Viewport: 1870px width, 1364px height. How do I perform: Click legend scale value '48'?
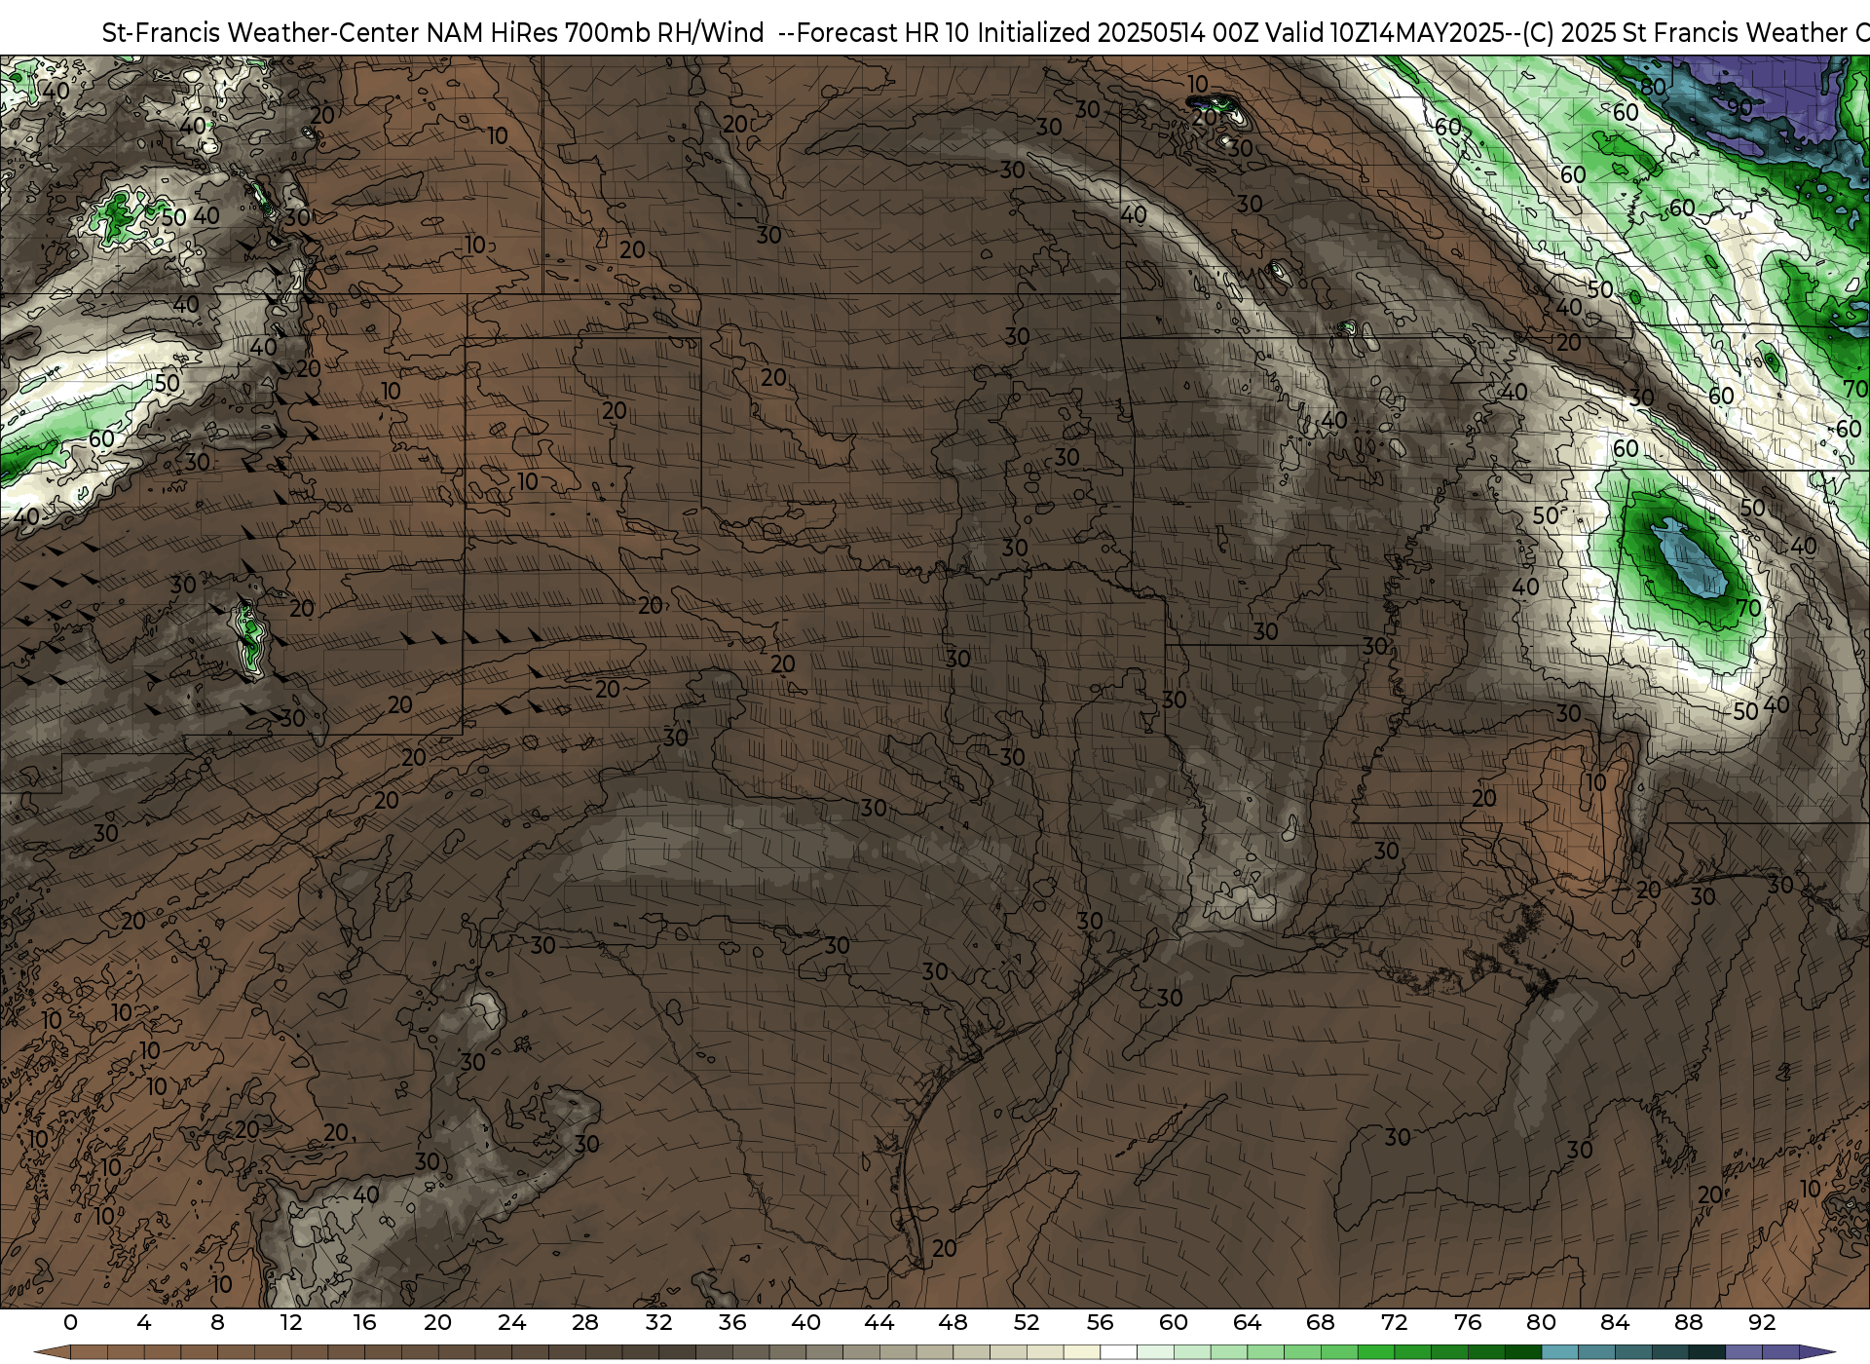[x=953, y=1322]
